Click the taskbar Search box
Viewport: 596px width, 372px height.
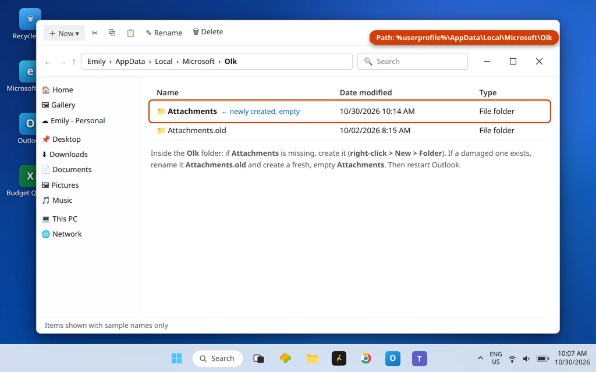(218, 358)
